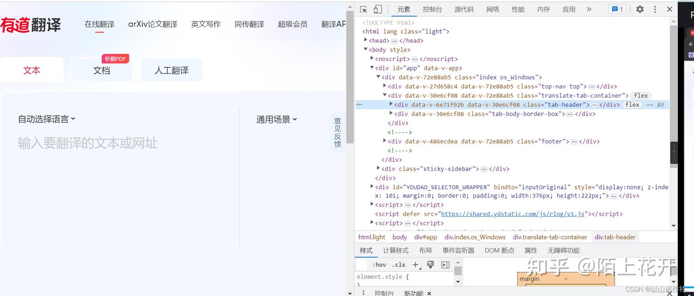Image resolution: width=694 pixels, height=296 pixels.
Task: Close the DevTools panel with the X
Action: (x=669, y=9)
